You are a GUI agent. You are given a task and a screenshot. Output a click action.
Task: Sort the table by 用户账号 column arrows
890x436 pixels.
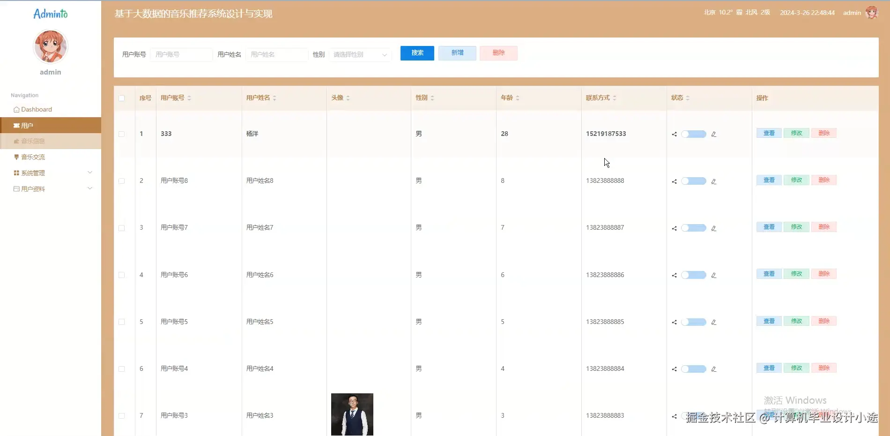pos(189,98)
